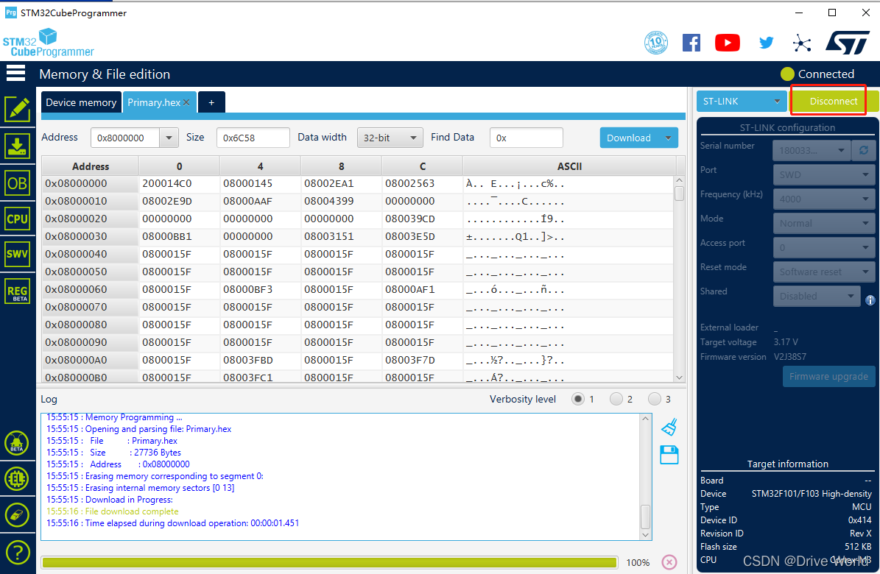Open the Serial number dropdown
This screenshot has height=574, width=880.
coord(811,150)
